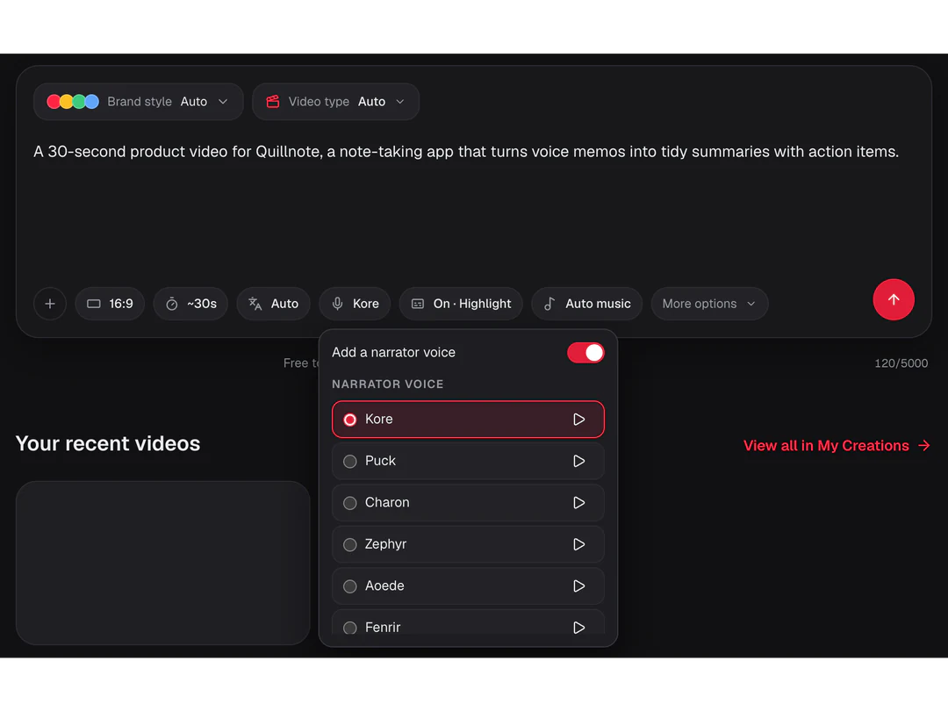Open the ~30s duration selector
Viewport: 948px width, 711px height.
coord(190,304)
